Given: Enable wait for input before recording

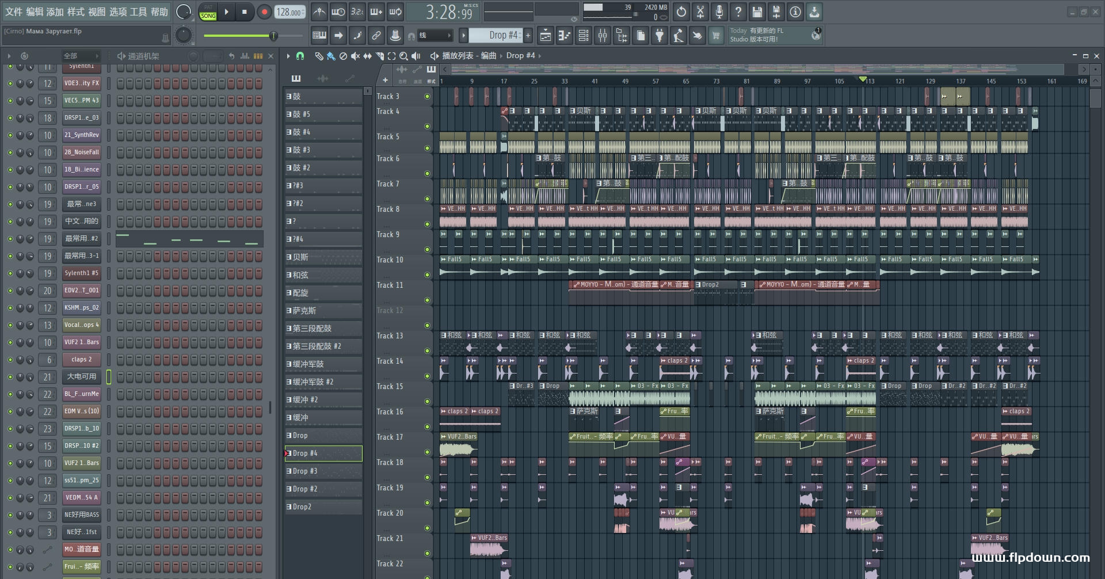Looking at the screenshot, I should tap(338, 12).
